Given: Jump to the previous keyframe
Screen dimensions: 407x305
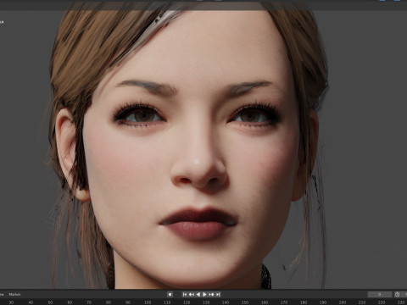Looking at the screenshot, I should click(192, 294).
